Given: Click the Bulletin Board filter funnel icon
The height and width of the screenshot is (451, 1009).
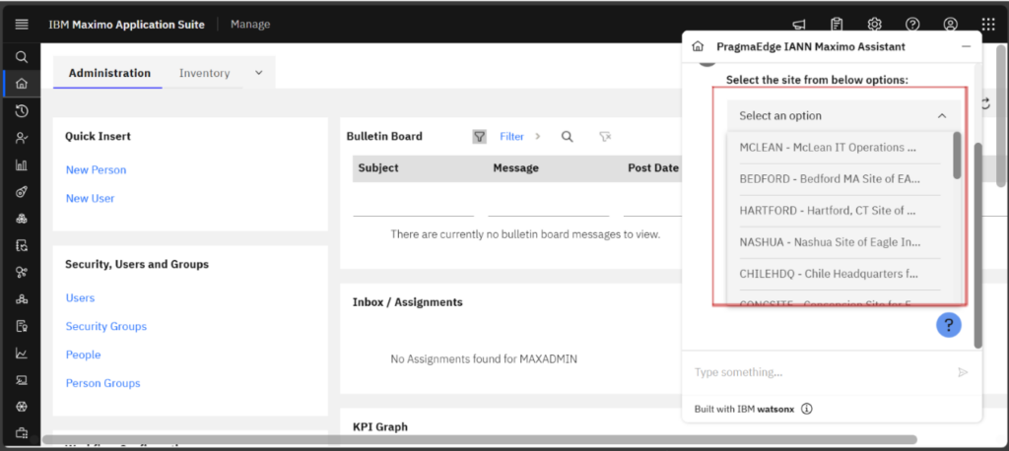Looking at the screenshot, I should click(480, 137).
